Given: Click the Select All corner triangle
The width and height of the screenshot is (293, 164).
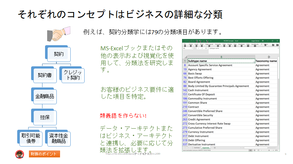Looking at the screenshot, I should [x=186, y=57].
